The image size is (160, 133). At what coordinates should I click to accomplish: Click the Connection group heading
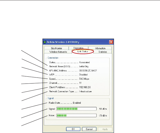(53, 58)
